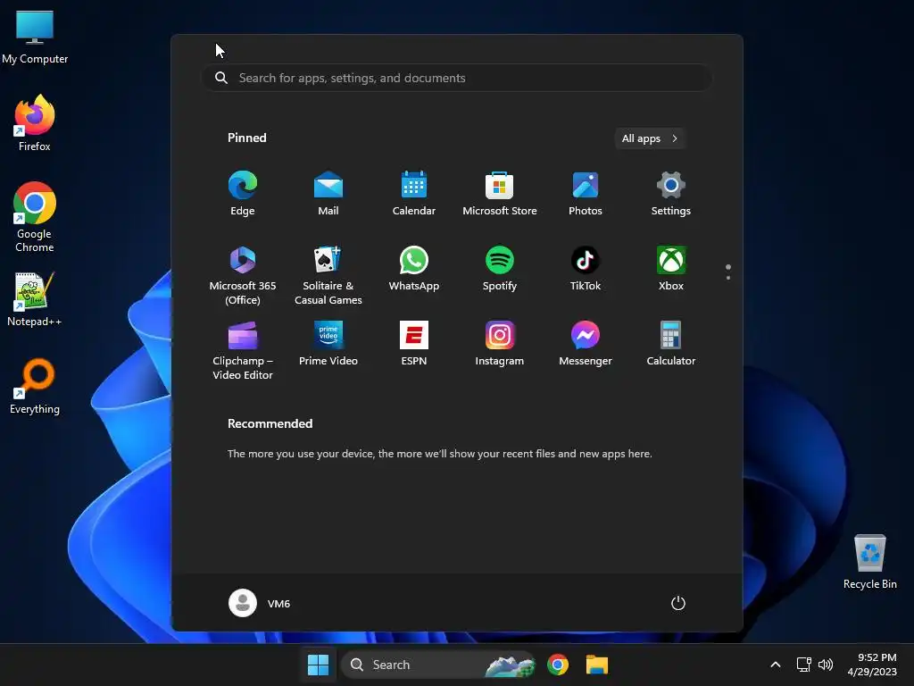Show hidden system tray icons
The height and width of the screenshot is (686, 914).
776,665
